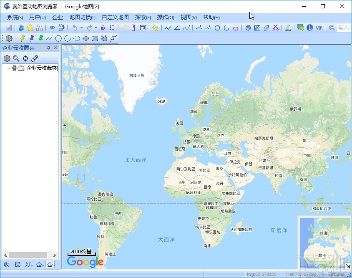Select the 企业云收藏夹 tree folder

pyautogui.click(x=42, y=68)
